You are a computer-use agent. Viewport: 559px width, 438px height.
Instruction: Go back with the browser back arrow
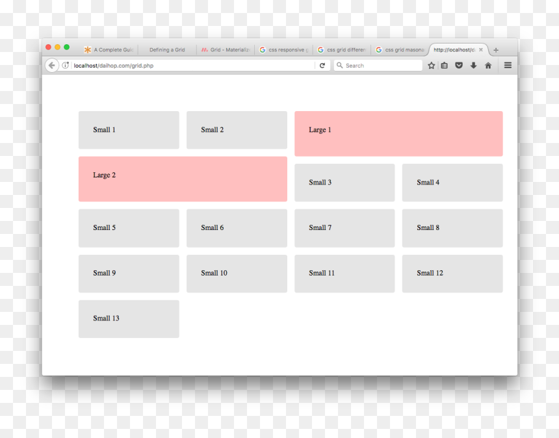coord(52,65)
